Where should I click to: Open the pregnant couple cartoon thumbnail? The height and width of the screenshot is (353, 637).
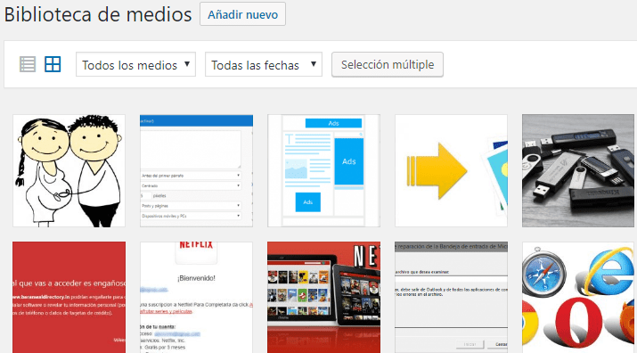point(69,171)
